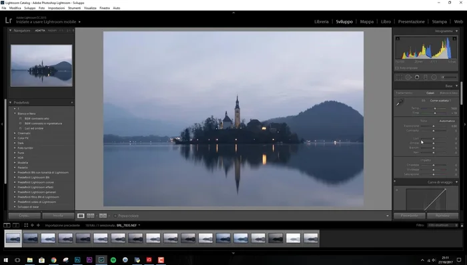Open the Sviluppo menu in menu bar
The height and width of the screenshot is (265, 467).
[x=30, y=8]
